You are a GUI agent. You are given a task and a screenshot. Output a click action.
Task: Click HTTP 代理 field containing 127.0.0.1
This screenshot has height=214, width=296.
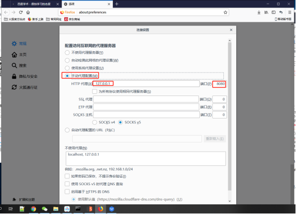tap(146, 84)
